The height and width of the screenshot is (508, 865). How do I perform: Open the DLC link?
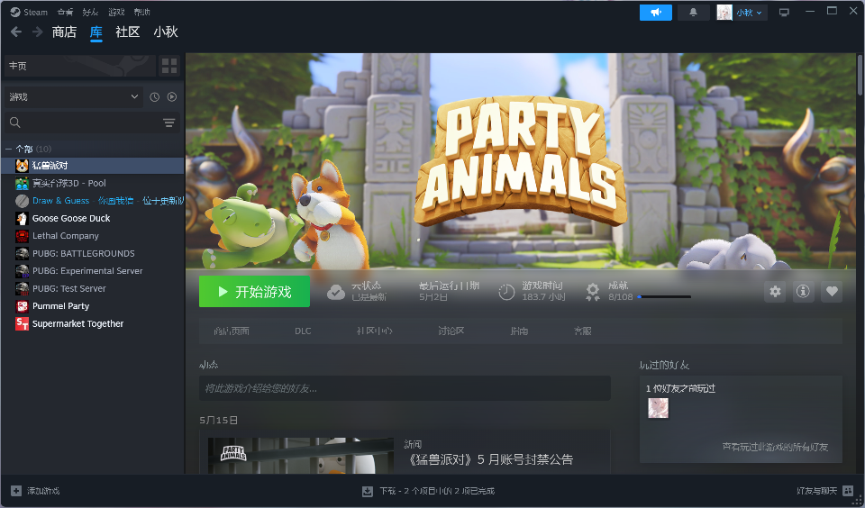[x=303, y=331]
